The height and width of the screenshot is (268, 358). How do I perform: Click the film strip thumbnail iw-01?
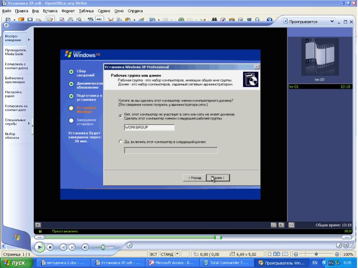pos(320,57)
